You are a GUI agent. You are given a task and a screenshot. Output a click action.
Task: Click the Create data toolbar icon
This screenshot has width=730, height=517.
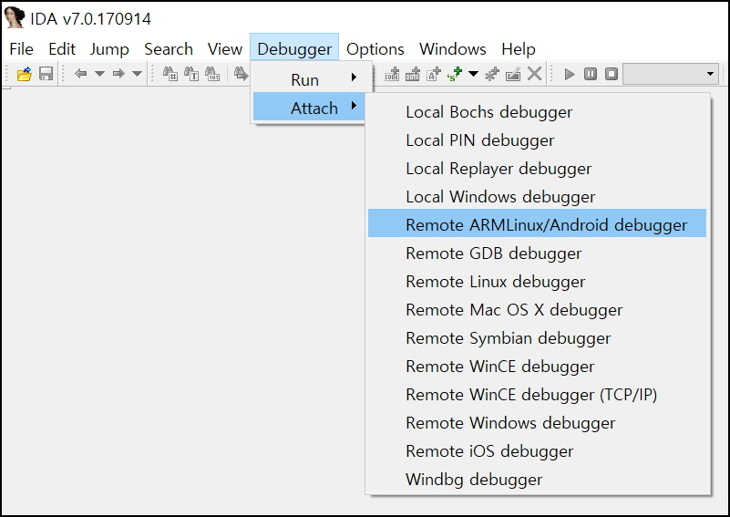413,74
